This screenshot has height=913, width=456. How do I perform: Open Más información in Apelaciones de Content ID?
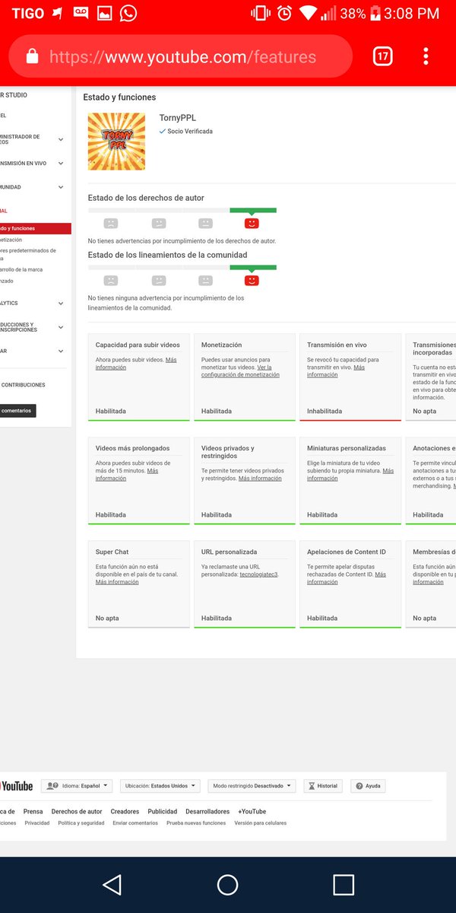point(347,578)
